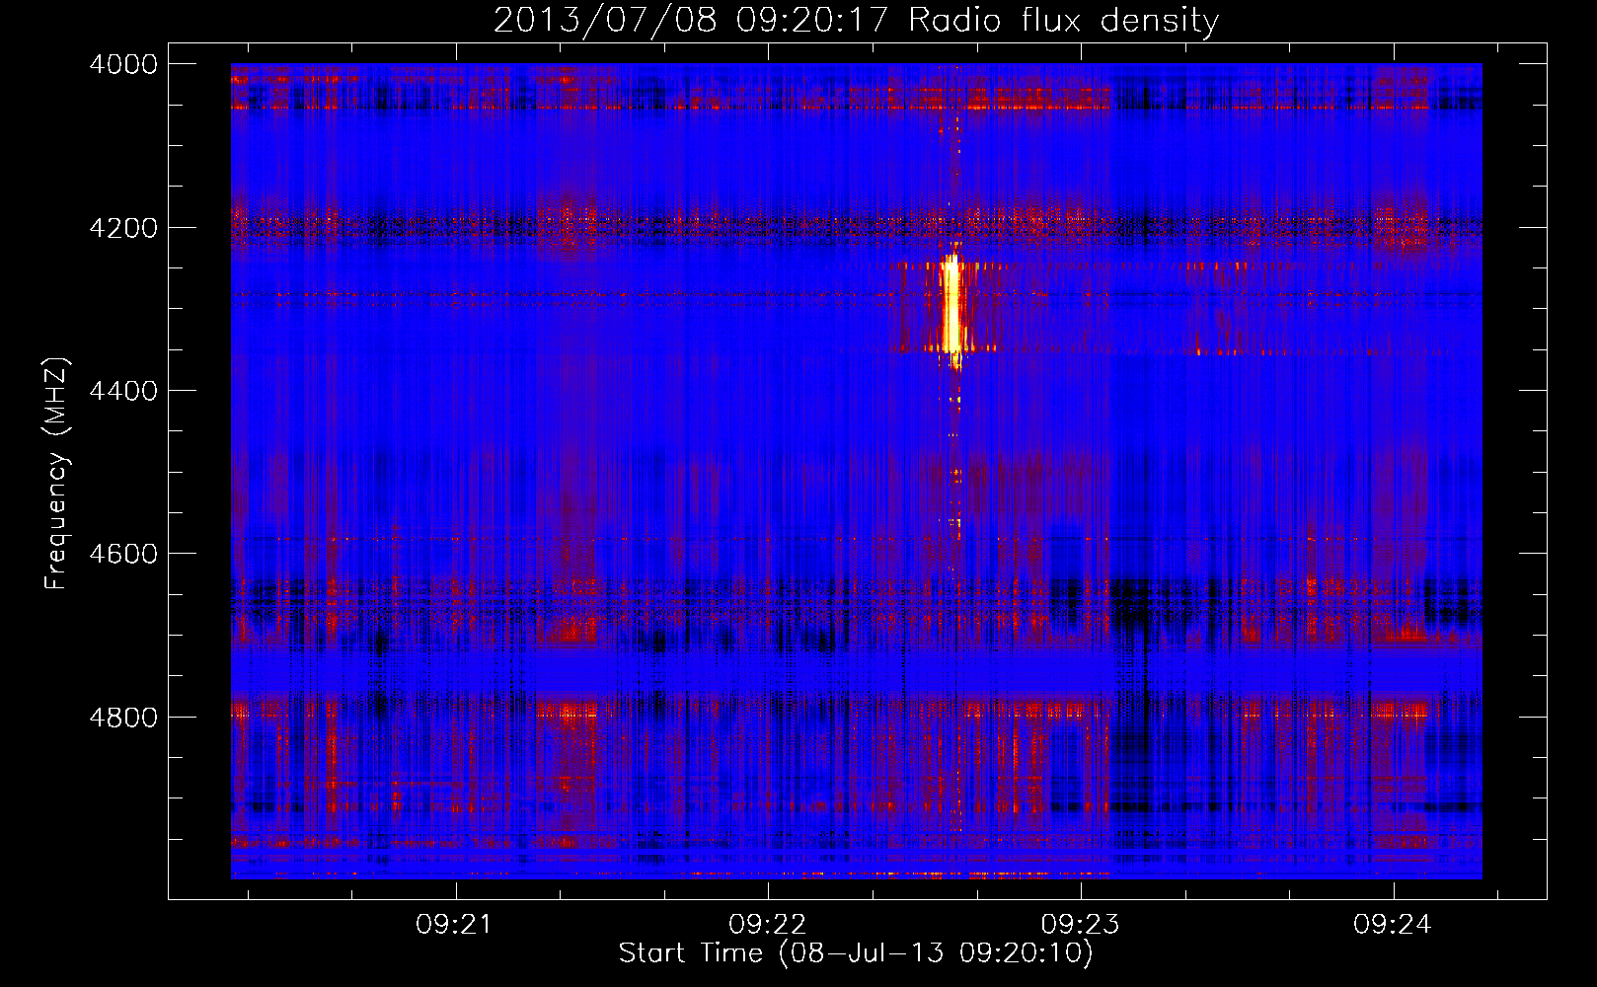Click the 09:22 time tick label
The image size is (1597, 987).
click(x=767, y=925)
